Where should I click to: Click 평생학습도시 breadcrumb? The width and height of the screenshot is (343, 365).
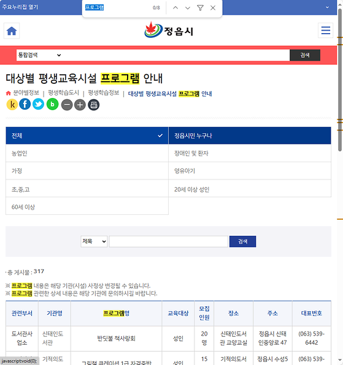pos(63,92)
